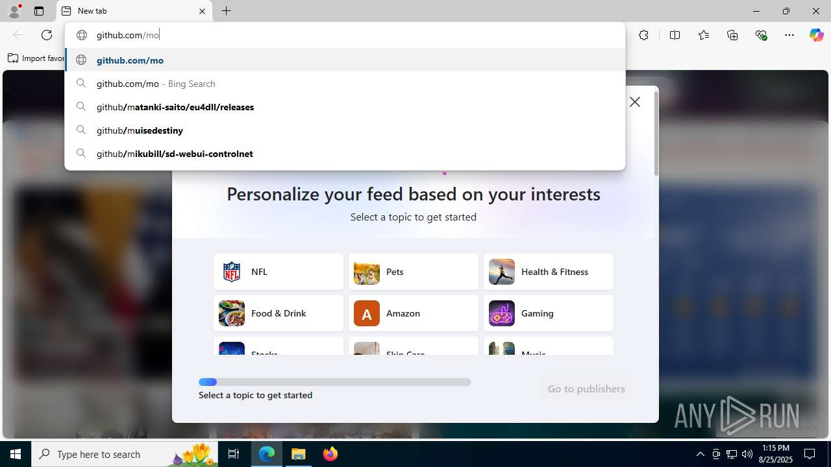Click Go to publishers button
Image resolution: width=831 pixels, height=467 pixels.
click(586, 389)
